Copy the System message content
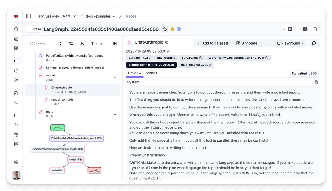This screenshot has height=191, width=332. (x=316, y=82)
